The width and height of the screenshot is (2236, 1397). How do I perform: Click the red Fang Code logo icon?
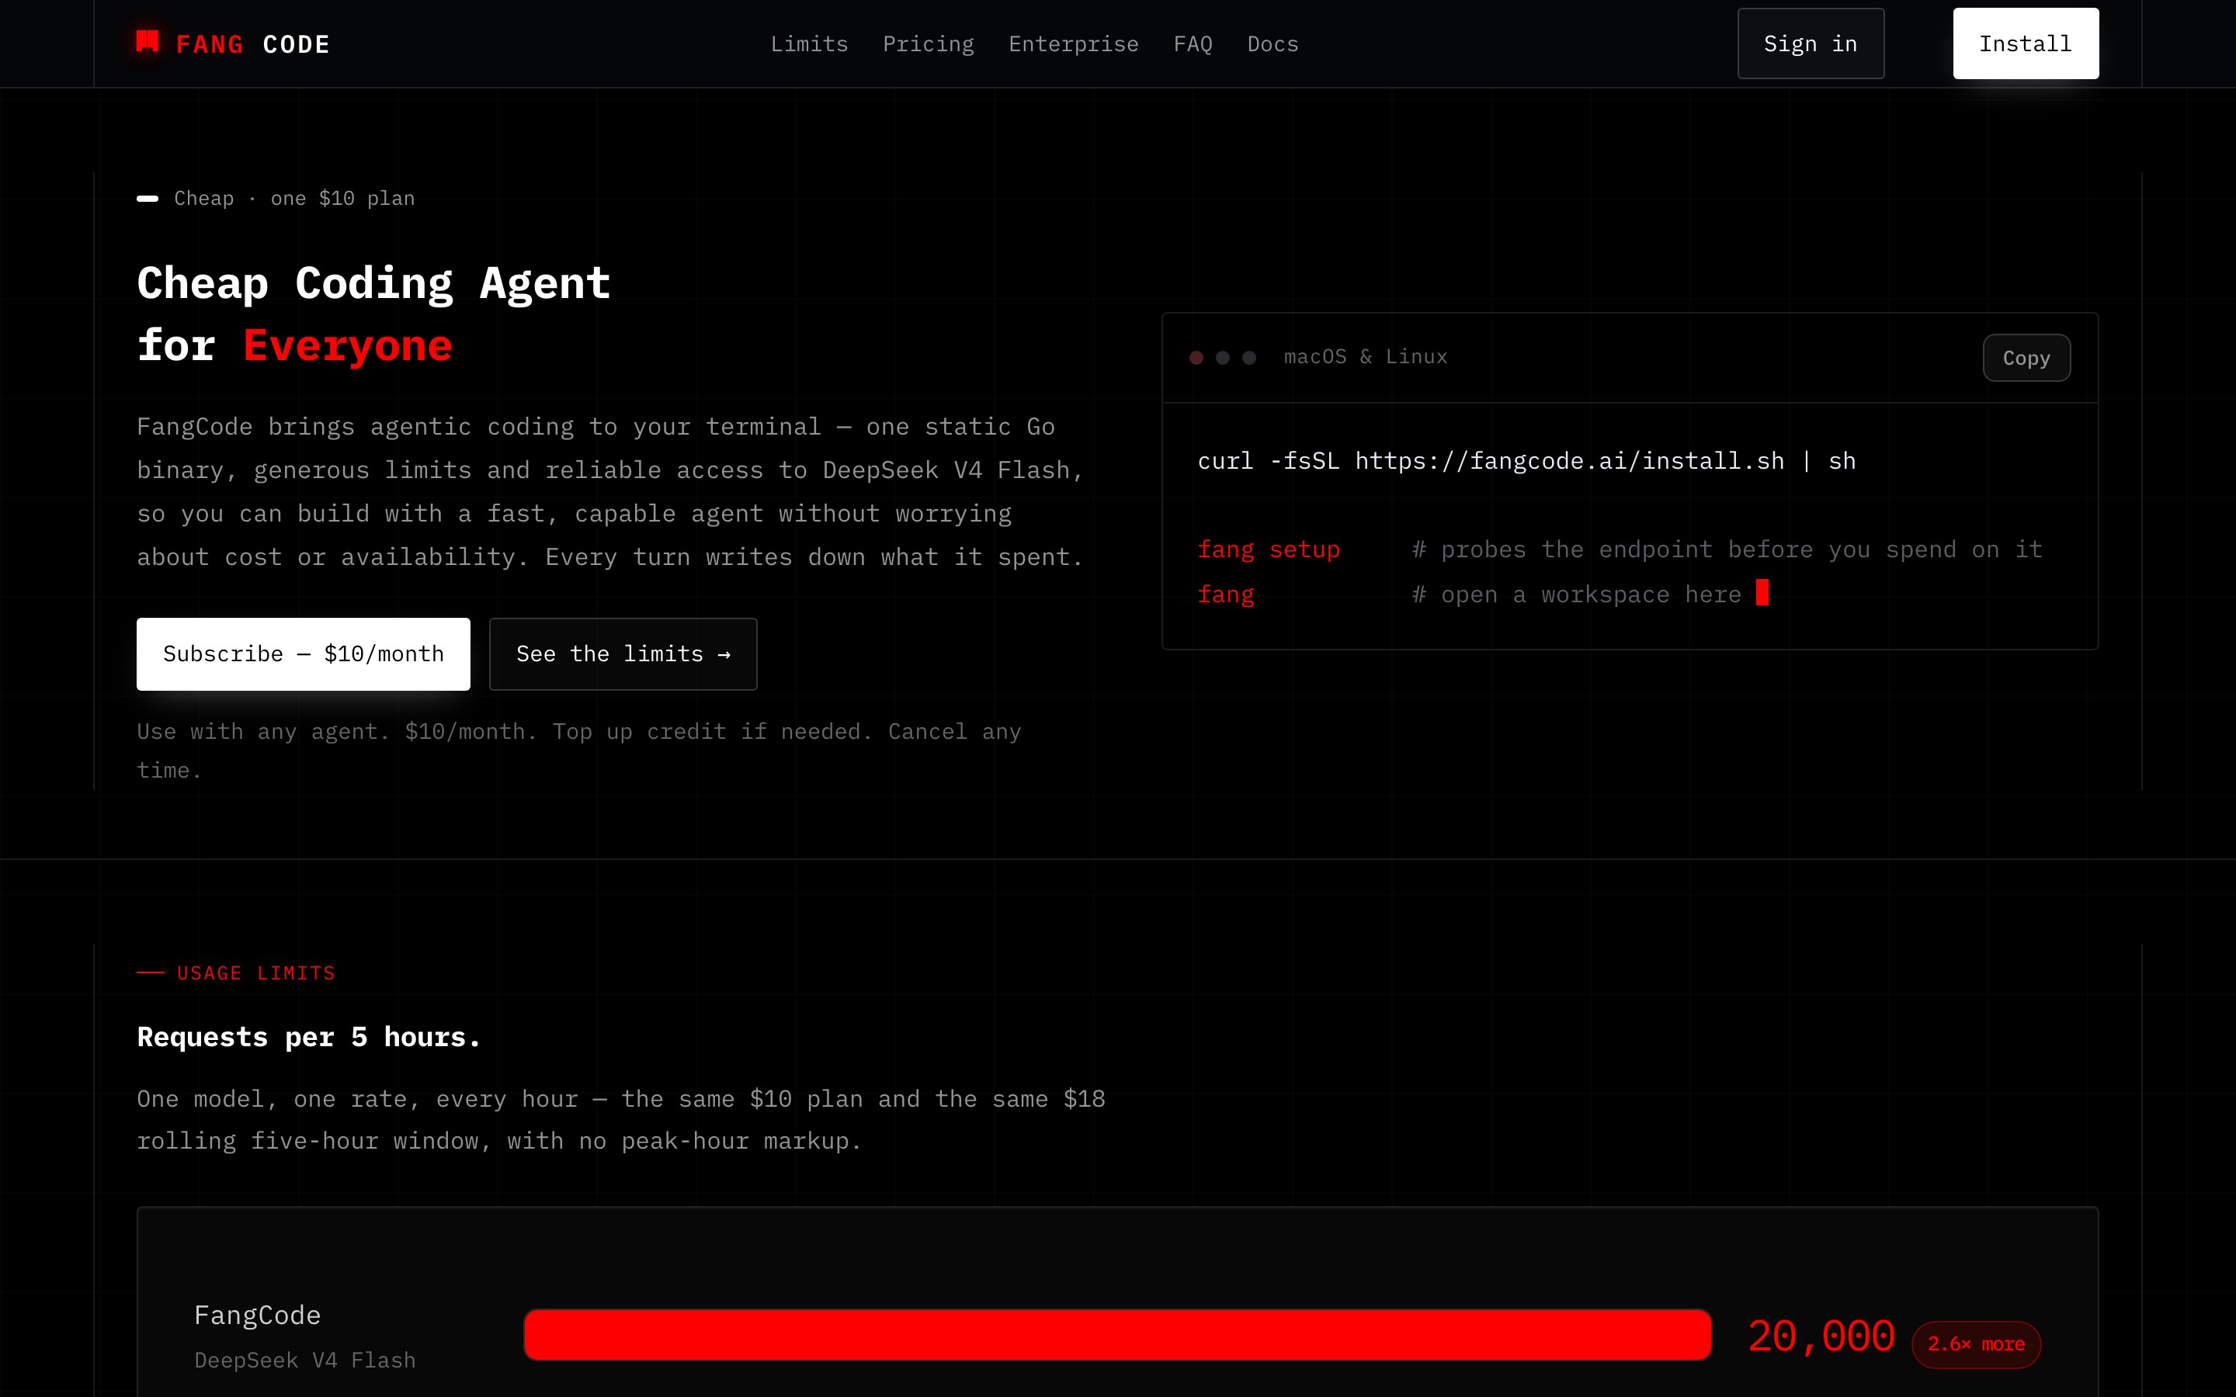coord(148,42)
